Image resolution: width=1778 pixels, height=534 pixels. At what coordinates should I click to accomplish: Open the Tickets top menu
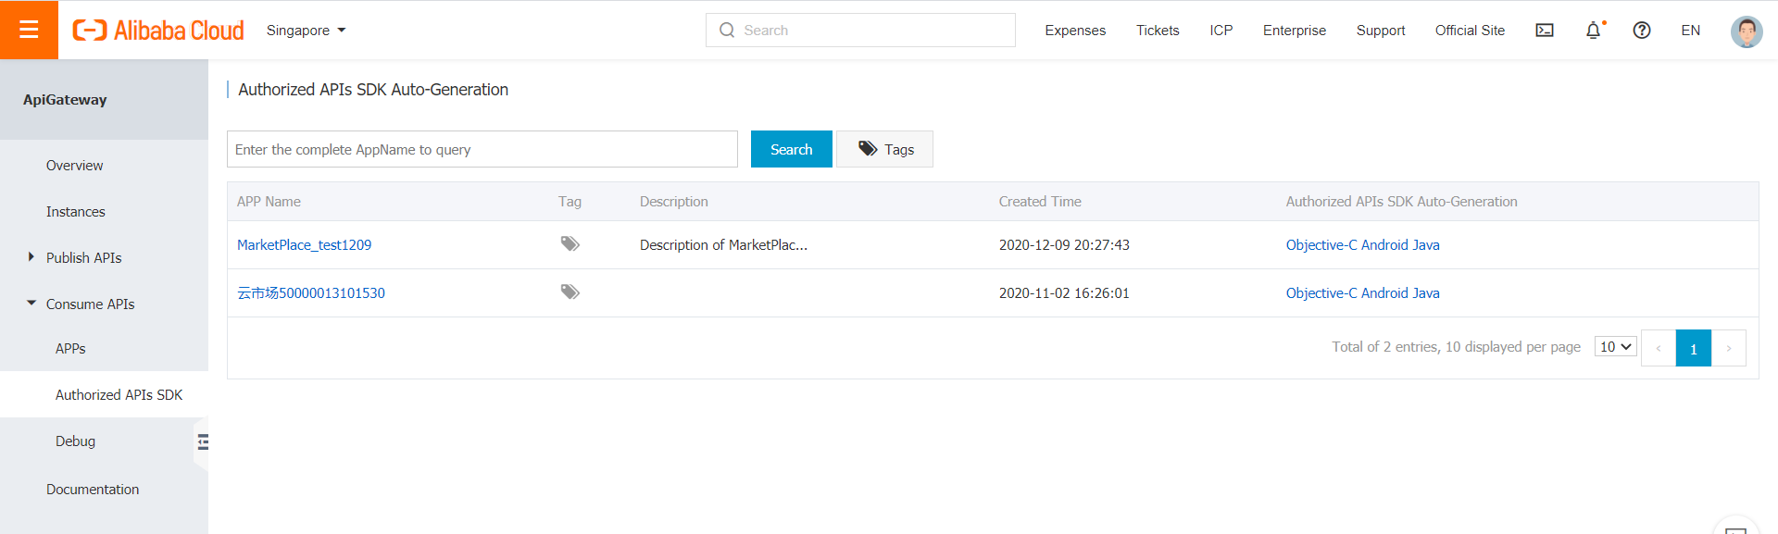1158,31
